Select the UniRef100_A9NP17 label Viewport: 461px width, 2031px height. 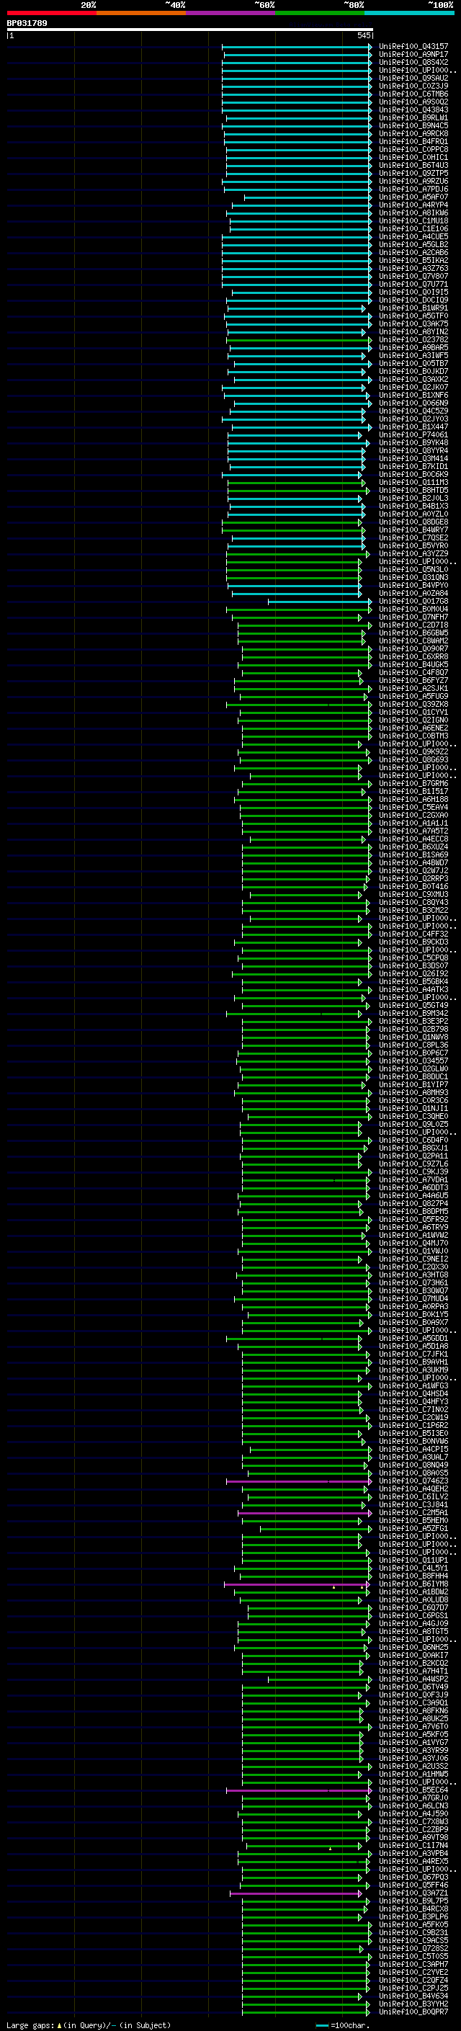pos(413,55)
